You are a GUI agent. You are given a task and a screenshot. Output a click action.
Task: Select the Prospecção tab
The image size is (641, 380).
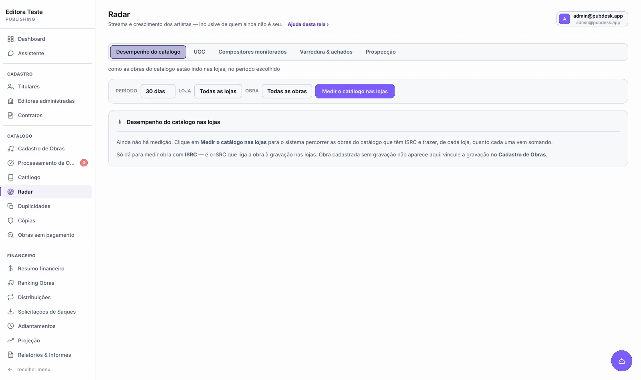[x=381, y=52]
